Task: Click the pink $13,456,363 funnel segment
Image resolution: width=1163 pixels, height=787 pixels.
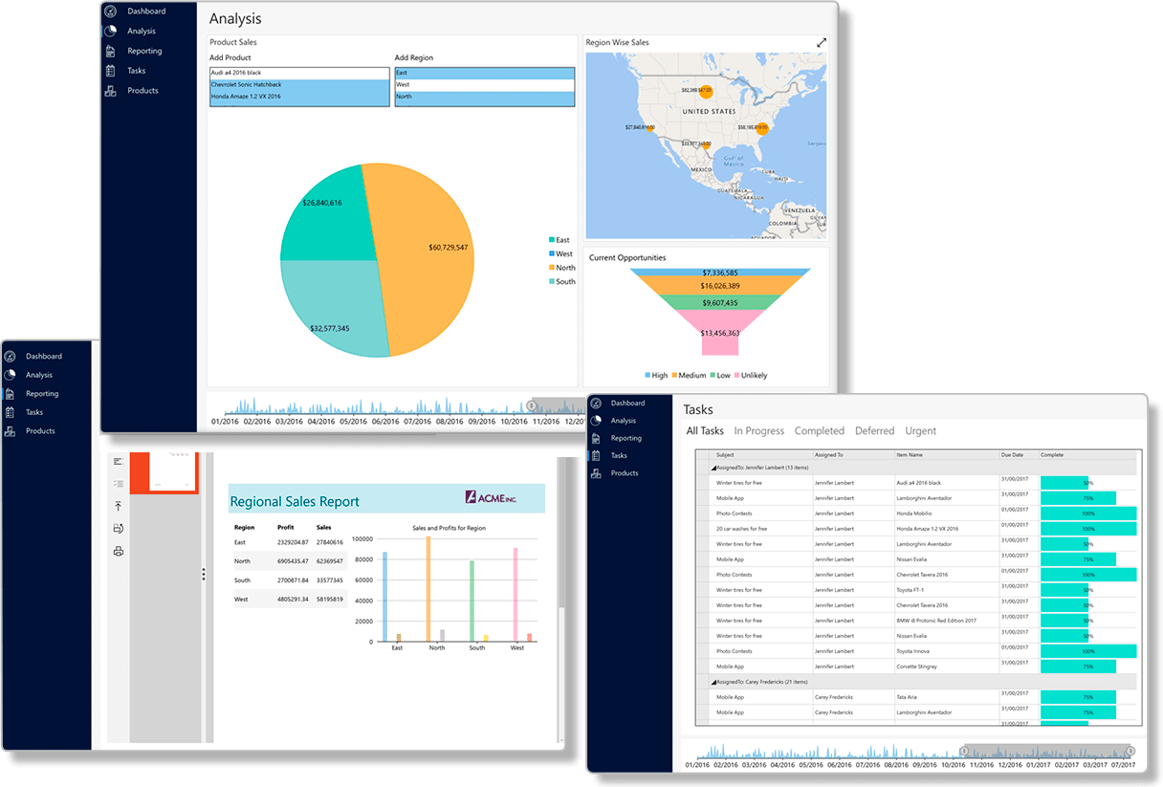Action: click(719, 333)
